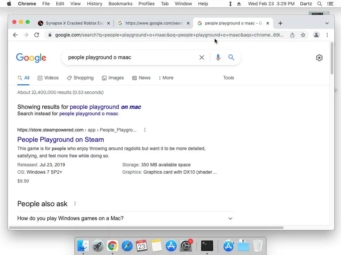Select the News results tab
The image size is (341, 255).
coord(141,78)
